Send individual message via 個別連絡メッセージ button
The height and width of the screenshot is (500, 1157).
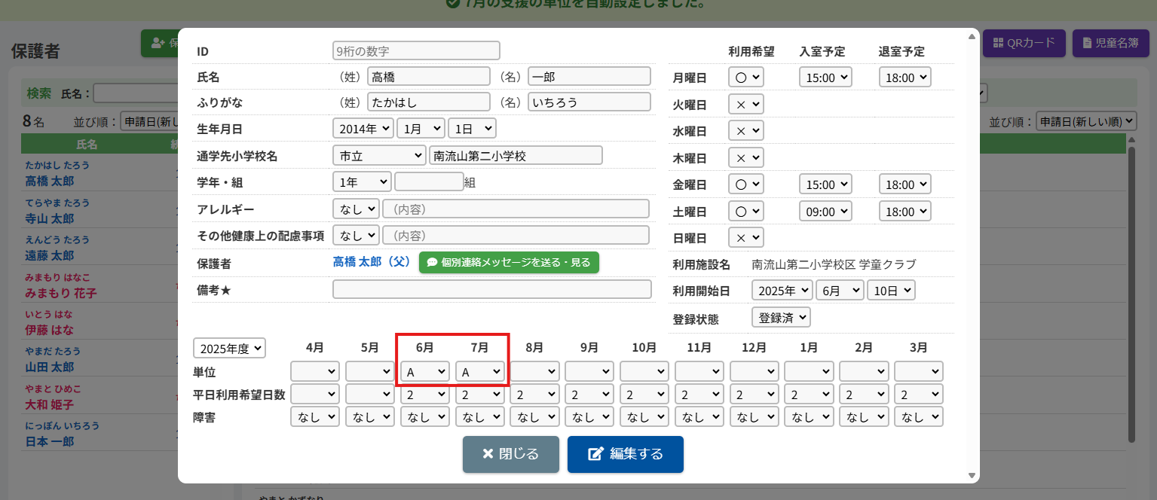pos(509,262)
